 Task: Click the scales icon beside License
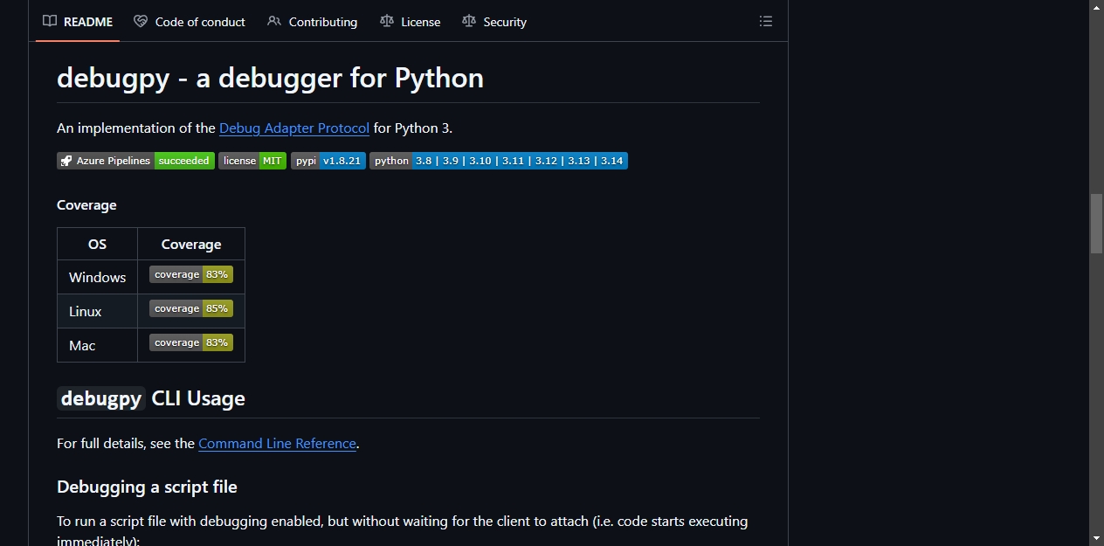pyautogui.click(x=387, y=21)
